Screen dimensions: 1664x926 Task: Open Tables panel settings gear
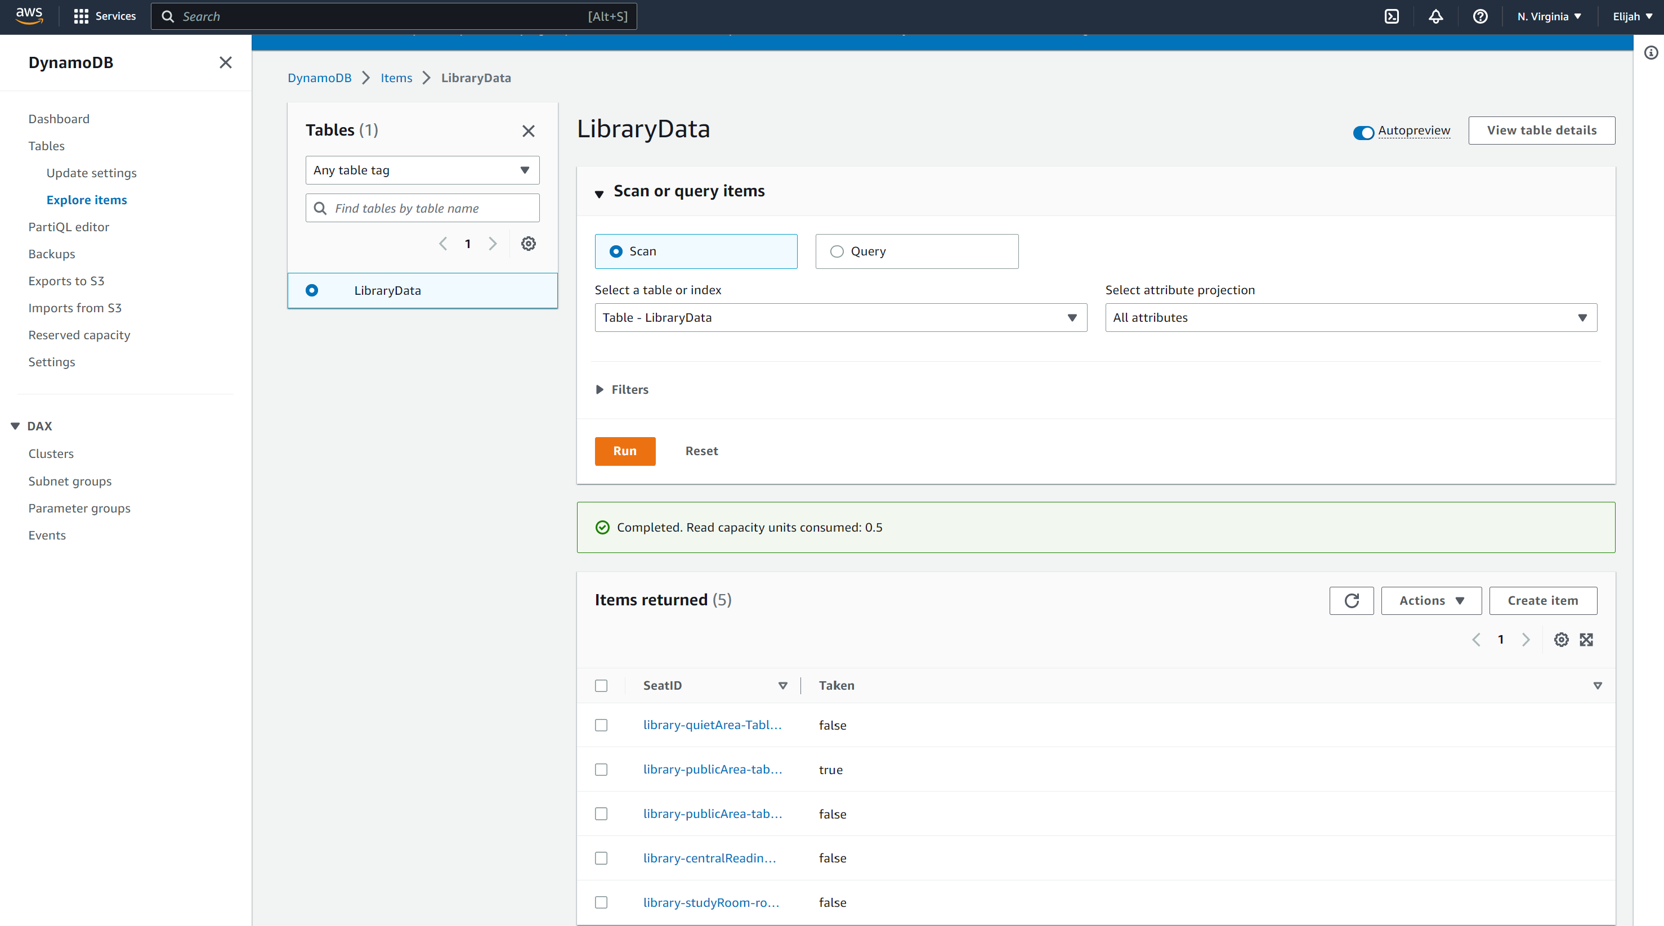pyautogui.click(x=529, y=244)
